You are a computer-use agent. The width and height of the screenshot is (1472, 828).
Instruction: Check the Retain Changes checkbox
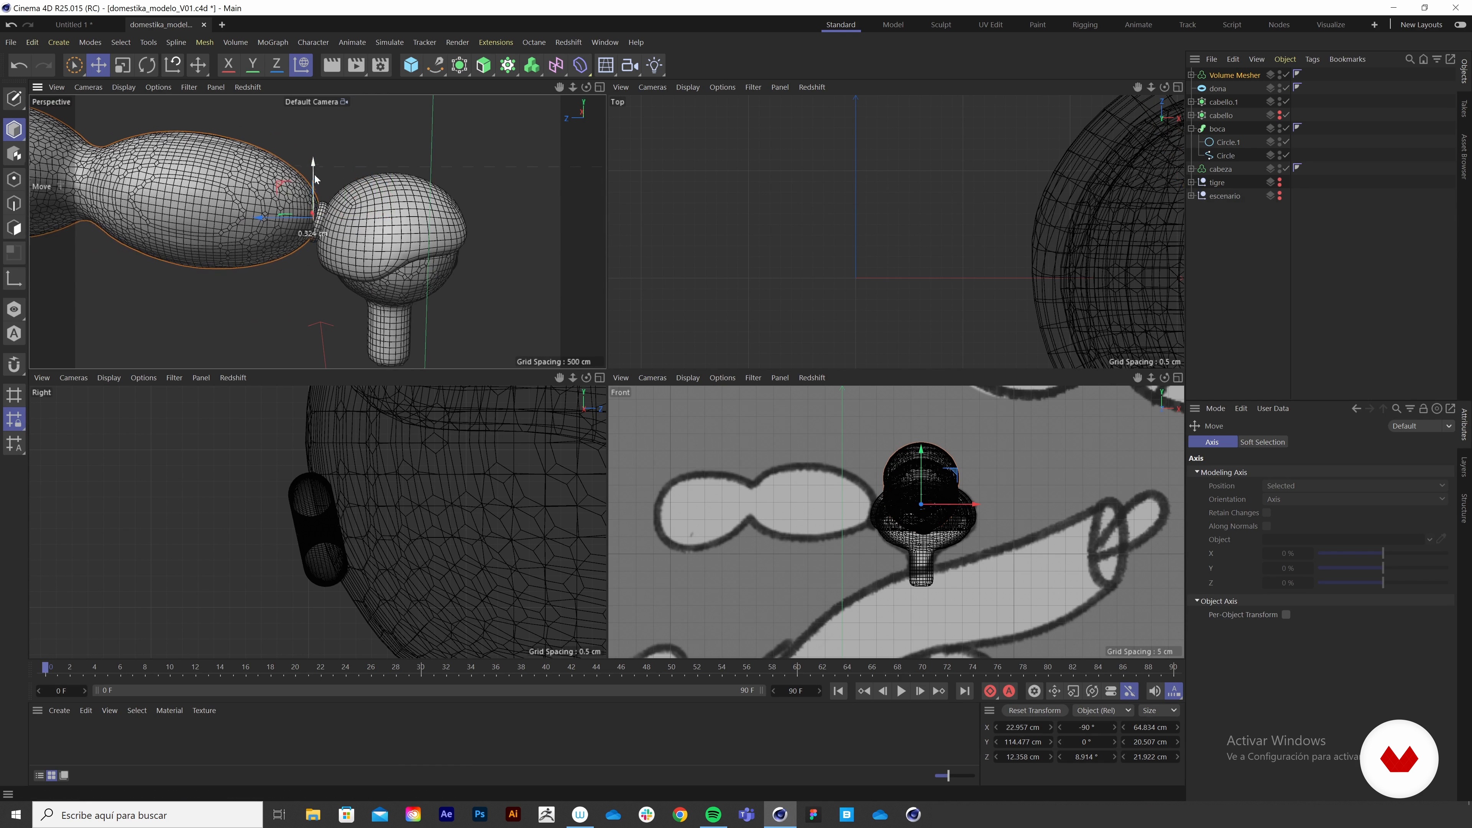[x=1267, y=513]
